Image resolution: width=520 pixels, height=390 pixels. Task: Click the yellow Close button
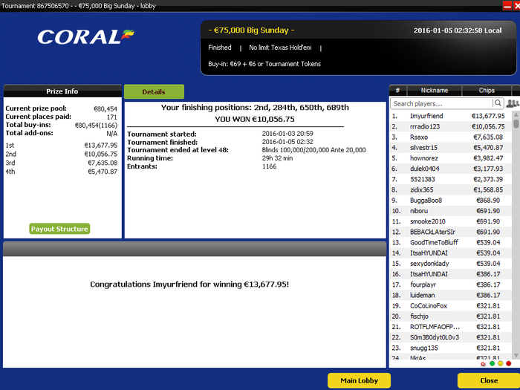[x=489, y=380]
